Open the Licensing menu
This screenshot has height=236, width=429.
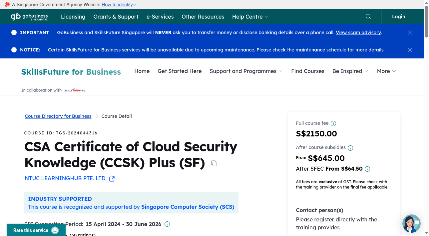(73, 17)
